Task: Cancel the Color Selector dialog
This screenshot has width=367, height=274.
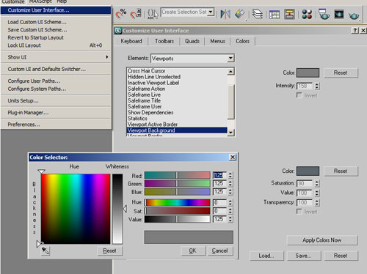Action: point(220,251)
